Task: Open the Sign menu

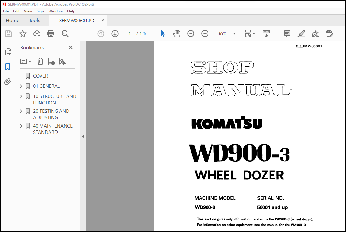Action: coord(40,11)
